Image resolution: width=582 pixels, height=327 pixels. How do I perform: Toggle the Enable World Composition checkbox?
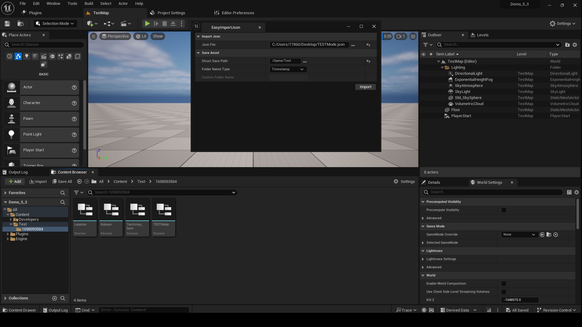[504, 284]
